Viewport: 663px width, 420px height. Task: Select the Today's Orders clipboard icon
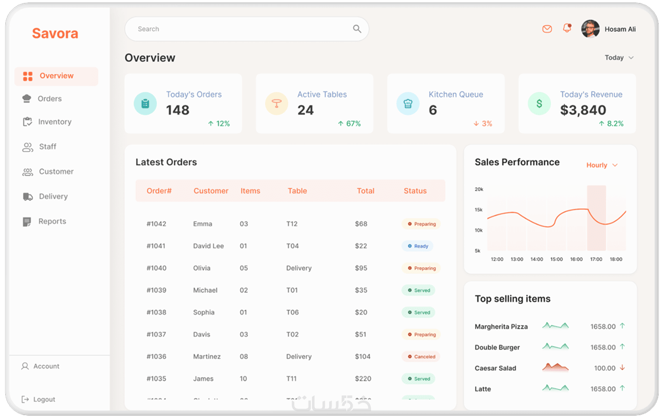coord(145,104)
